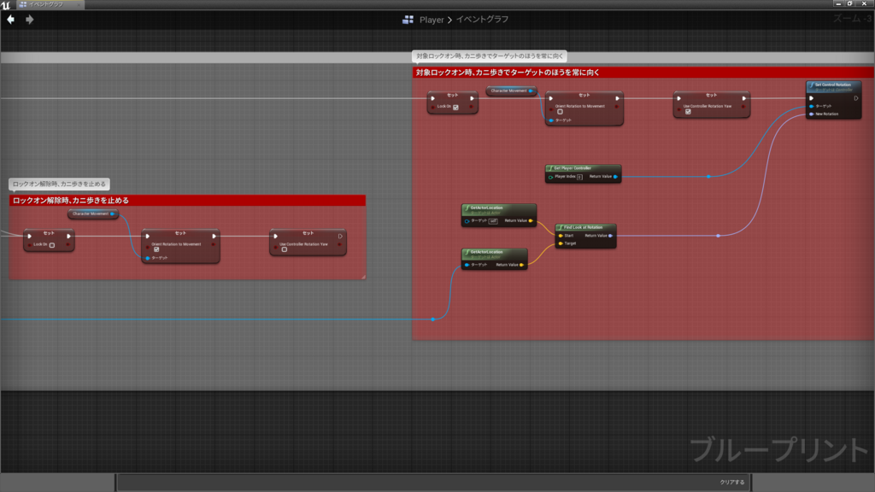875x492 pixels.
Task: Click exec input pin of Orient Rotation node in ロックオン解除時
Action: [147, 236]
